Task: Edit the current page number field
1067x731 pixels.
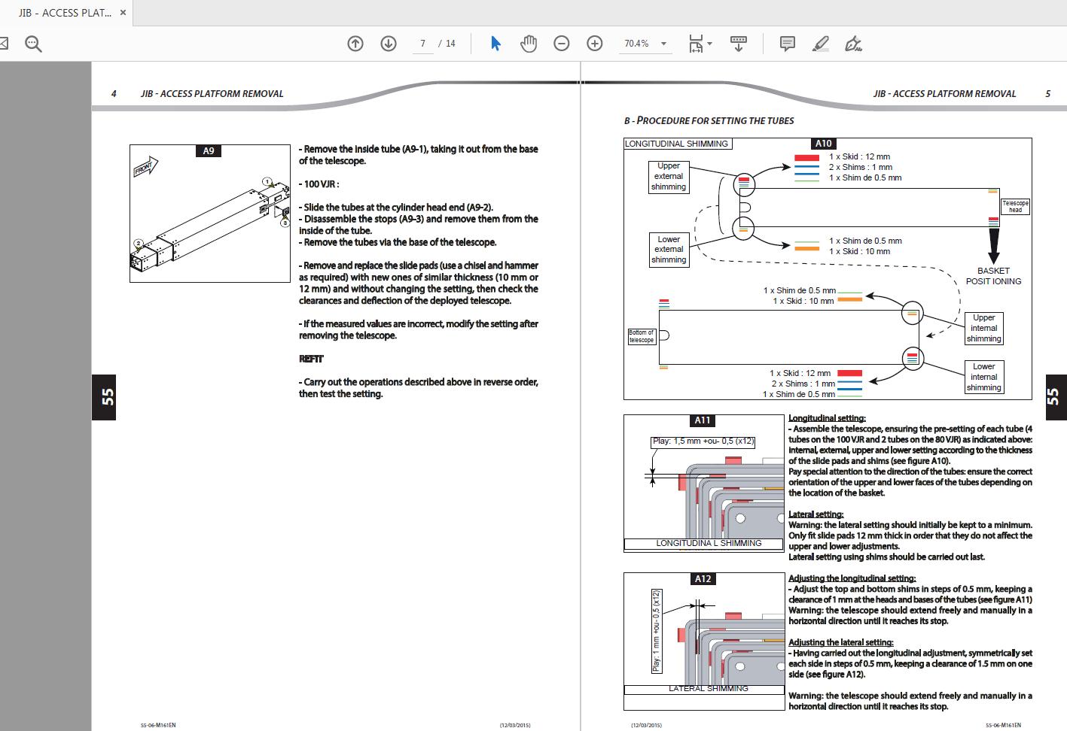Action: pyautogui.click(x=422, y=44)
